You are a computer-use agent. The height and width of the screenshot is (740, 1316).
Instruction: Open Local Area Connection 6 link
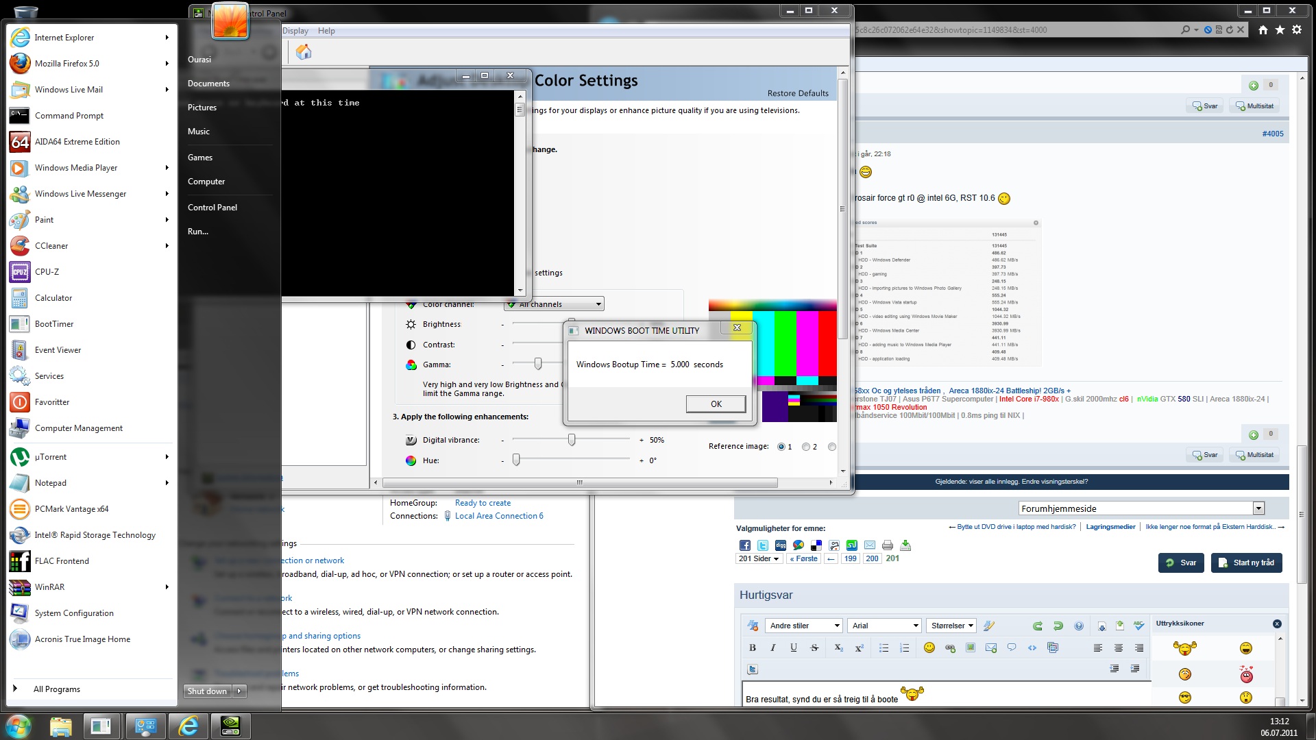point(499,516)
